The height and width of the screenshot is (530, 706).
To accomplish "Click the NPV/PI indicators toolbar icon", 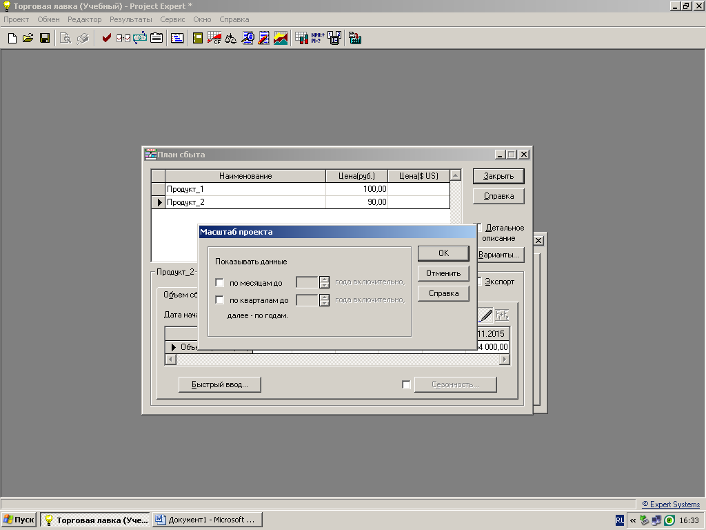I will coord(318,39).
